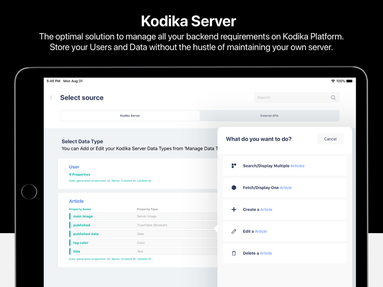Cancel the What do you want dialog
Image resolution: width=383 pixels, height=287 pixels.
point(330,139)
